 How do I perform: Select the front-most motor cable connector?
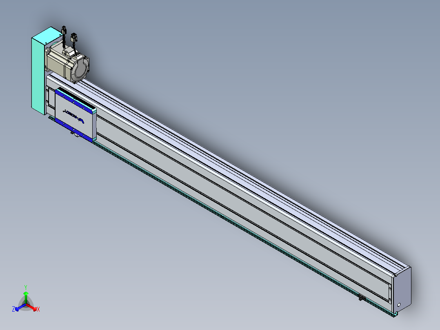74,38
